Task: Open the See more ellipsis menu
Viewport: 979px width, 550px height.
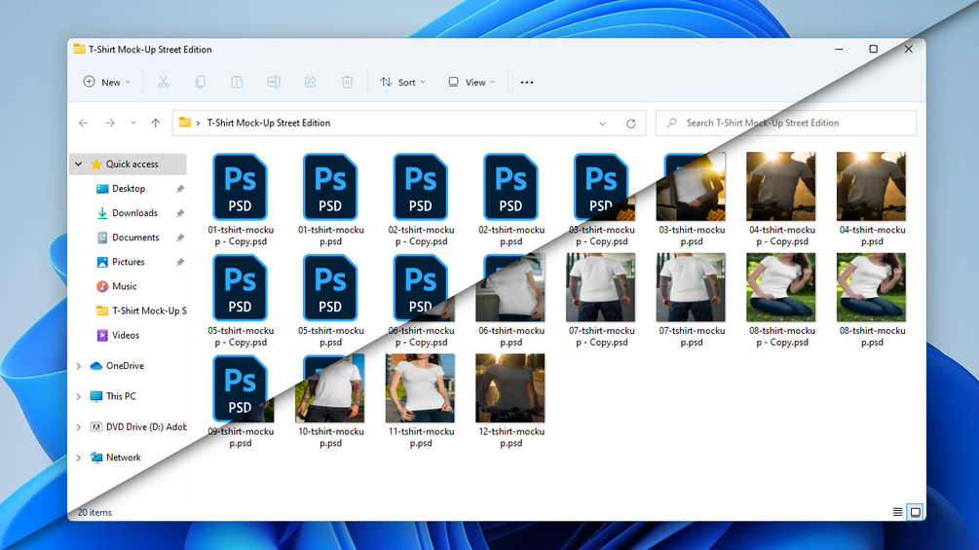Action: pos(527,83)
